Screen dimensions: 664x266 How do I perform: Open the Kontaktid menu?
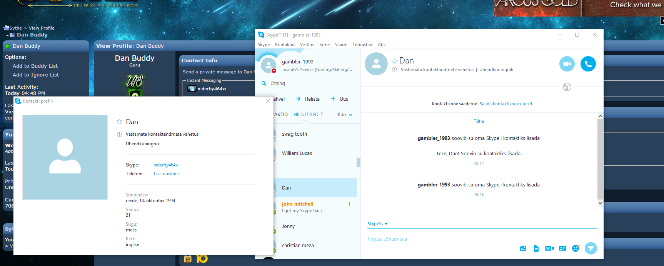285,45
